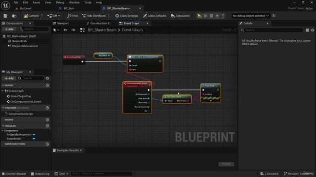Open the Edit menu
This screenshot has height=177, width=316.
25,2
